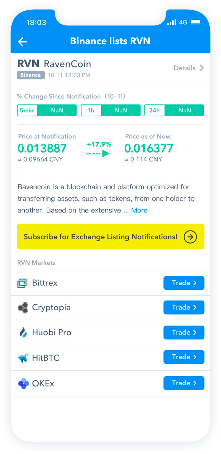Select the HitBTC market name
The width and height of the screenshot is (221, 454).
pyautogui.click(x=46, y=358)
